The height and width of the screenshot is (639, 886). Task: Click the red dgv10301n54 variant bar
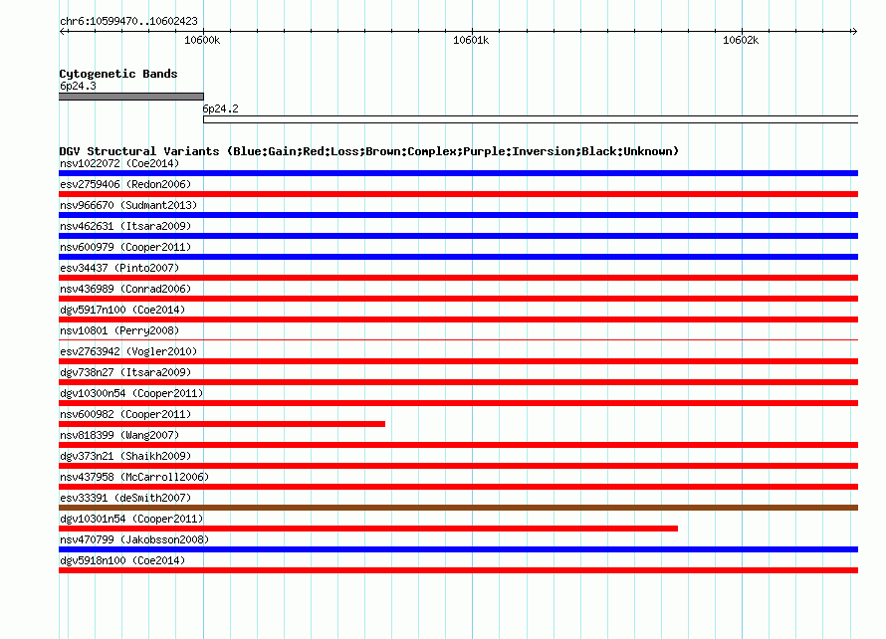(368, 529)
